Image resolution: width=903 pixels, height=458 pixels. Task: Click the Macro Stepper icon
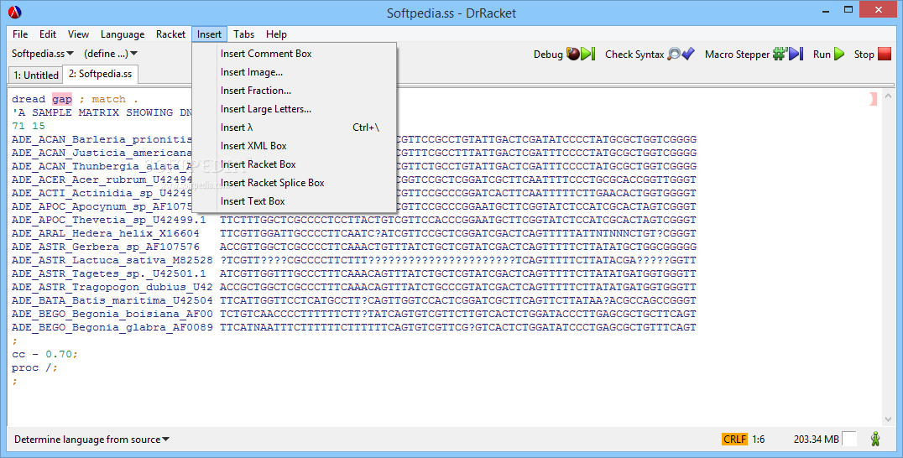pyautogui.click(x=788, y=54)
